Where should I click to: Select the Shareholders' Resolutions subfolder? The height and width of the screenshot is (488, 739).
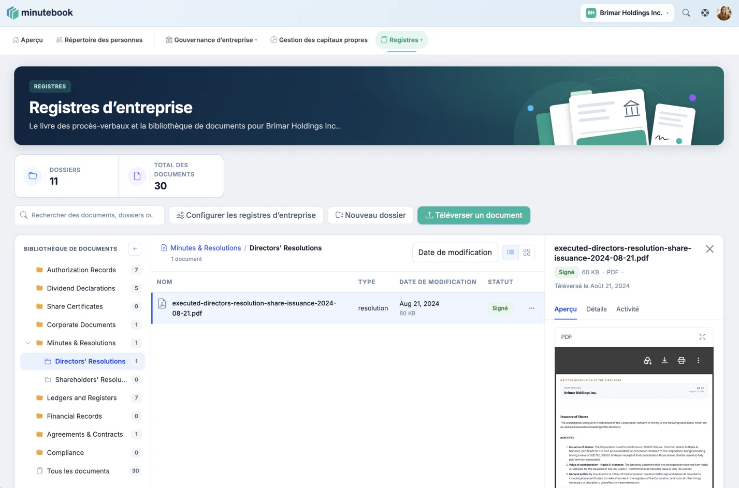click(82, 380)
